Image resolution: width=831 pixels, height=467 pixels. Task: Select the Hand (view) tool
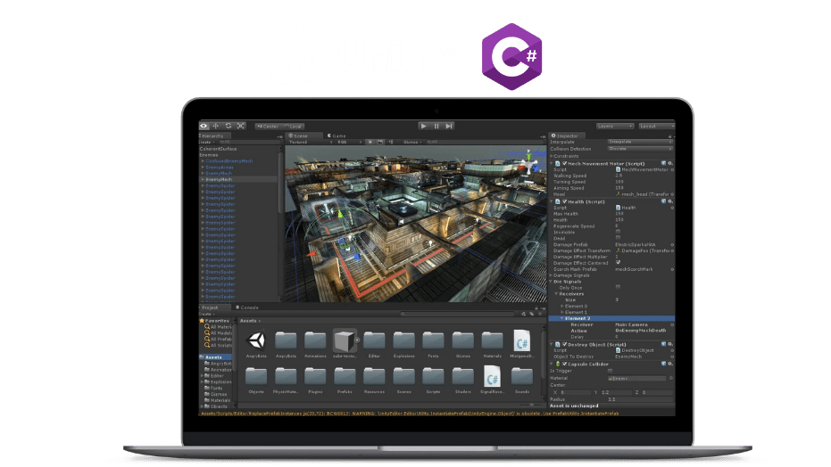coord(204,126)
